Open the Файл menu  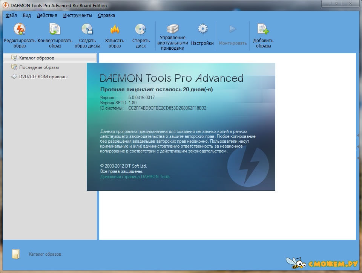[11, 15]
